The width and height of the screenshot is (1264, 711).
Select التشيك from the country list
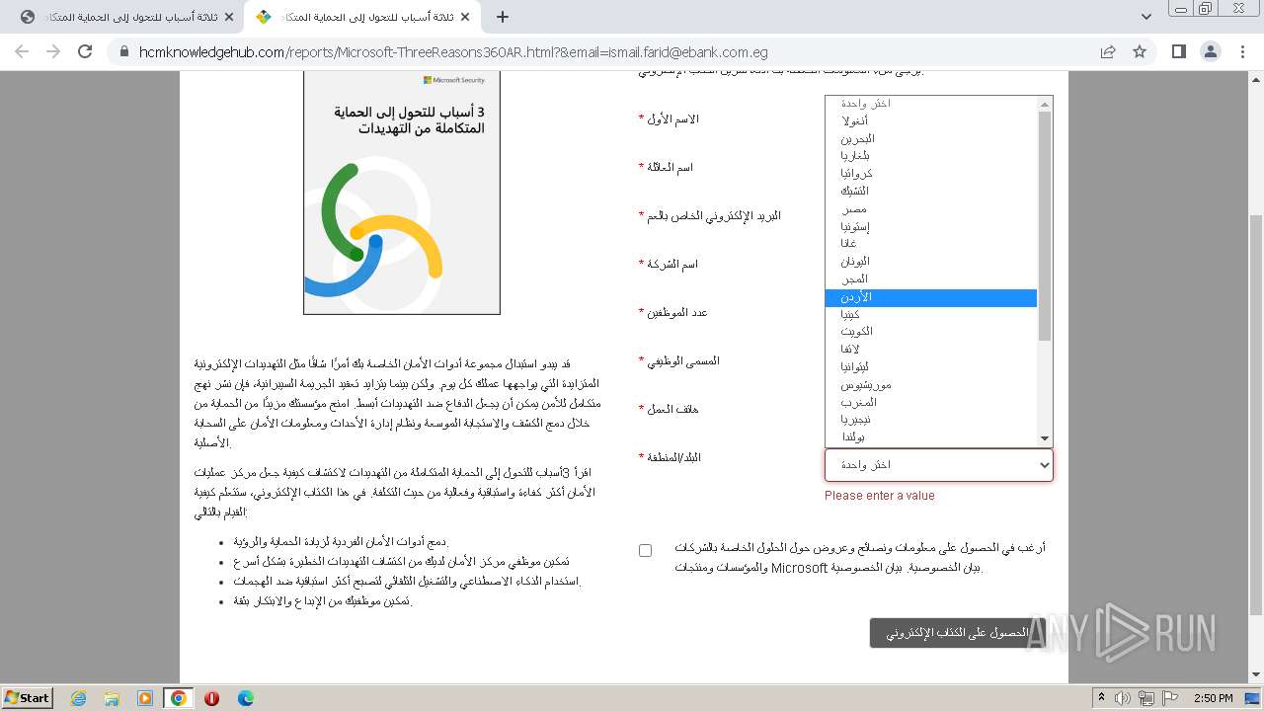click(x=931, y=192)
